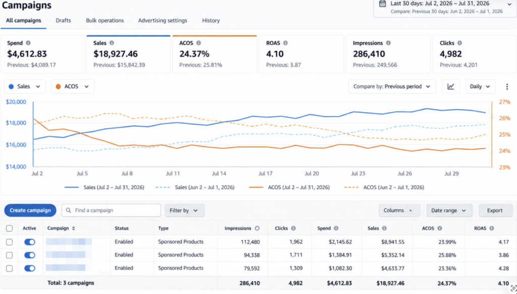The height and width of the screenshot is (294, 517).
Task: Click the info icon beside Spend metric
Action: click(28, 43)
